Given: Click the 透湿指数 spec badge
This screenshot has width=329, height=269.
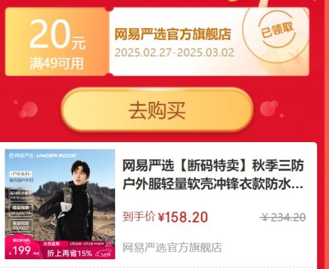Looking at the screenshot, I should (21, 210).
